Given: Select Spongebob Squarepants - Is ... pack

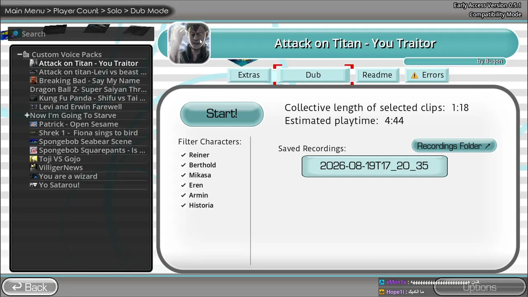Looking at the screenshot, I should pos(88,150).
